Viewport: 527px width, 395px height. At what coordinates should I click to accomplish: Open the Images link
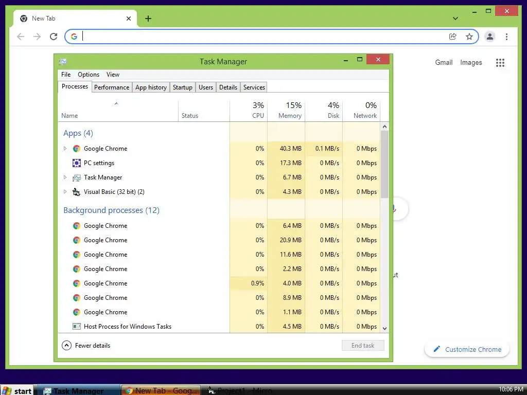(x=471, y=62)
